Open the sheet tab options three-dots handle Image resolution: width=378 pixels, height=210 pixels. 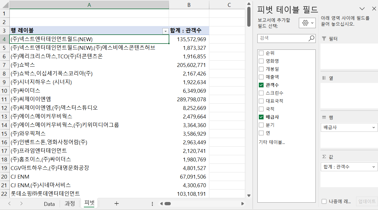pos(152,204)
